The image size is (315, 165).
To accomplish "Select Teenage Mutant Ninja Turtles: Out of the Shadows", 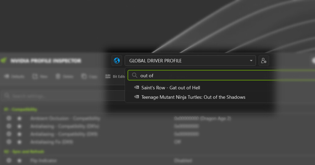I will click(x=193, y=97).
